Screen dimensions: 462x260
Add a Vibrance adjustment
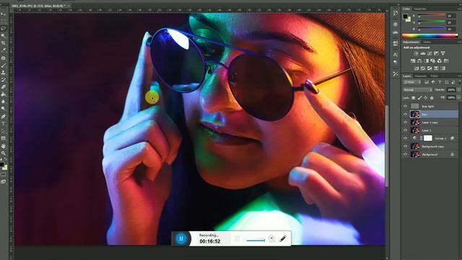(x=443, y=53)
